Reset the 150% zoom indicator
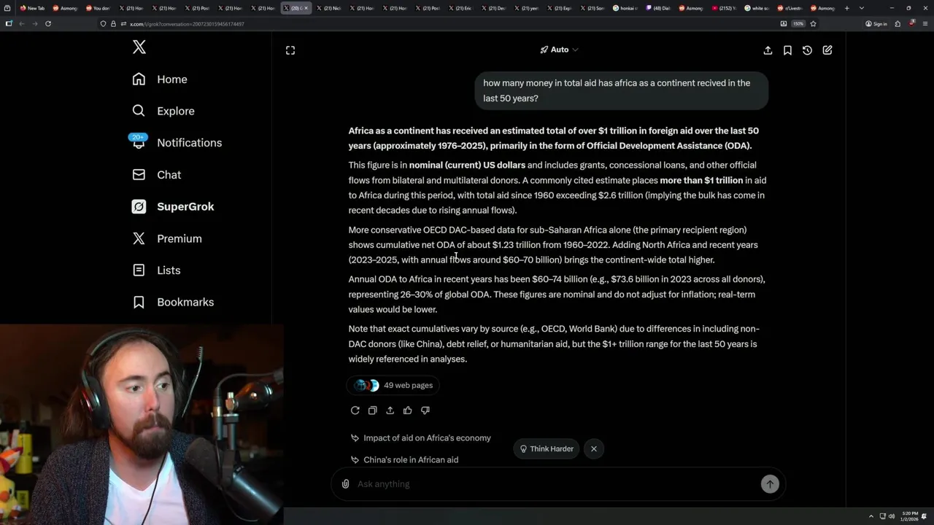The image size is (934, 525). [798, 24]
